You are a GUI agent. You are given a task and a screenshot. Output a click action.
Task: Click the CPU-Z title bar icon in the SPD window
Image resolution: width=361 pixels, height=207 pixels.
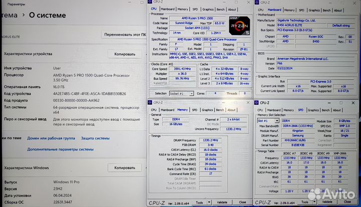pyautogui.click(x=257, y=103)
